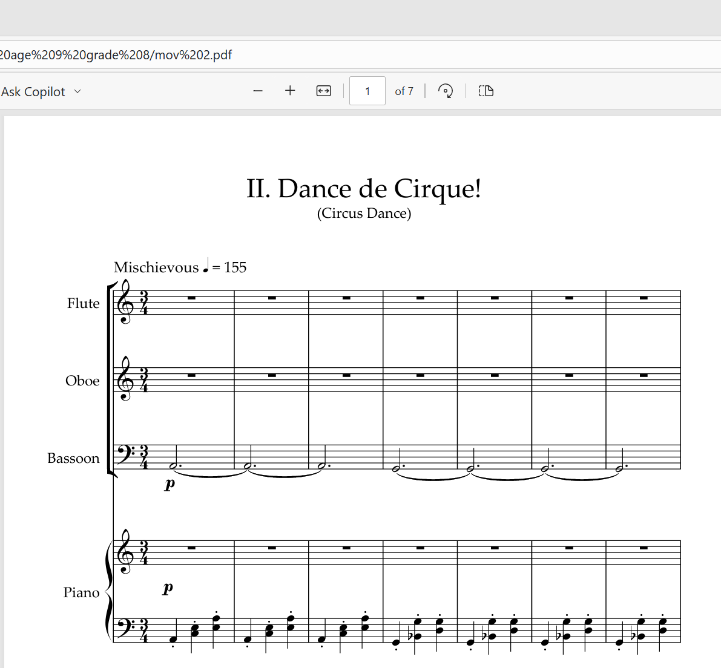Click the of 7 page count text
The height and width of the screenshot is (668, 721).
click(x=404, y=91)
